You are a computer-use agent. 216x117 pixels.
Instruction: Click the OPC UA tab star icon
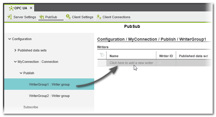[11, 8]
